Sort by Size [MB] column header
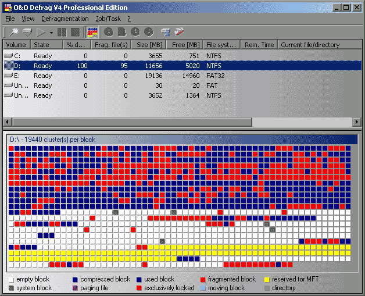 pyautogui.click(x=149, y=44)
